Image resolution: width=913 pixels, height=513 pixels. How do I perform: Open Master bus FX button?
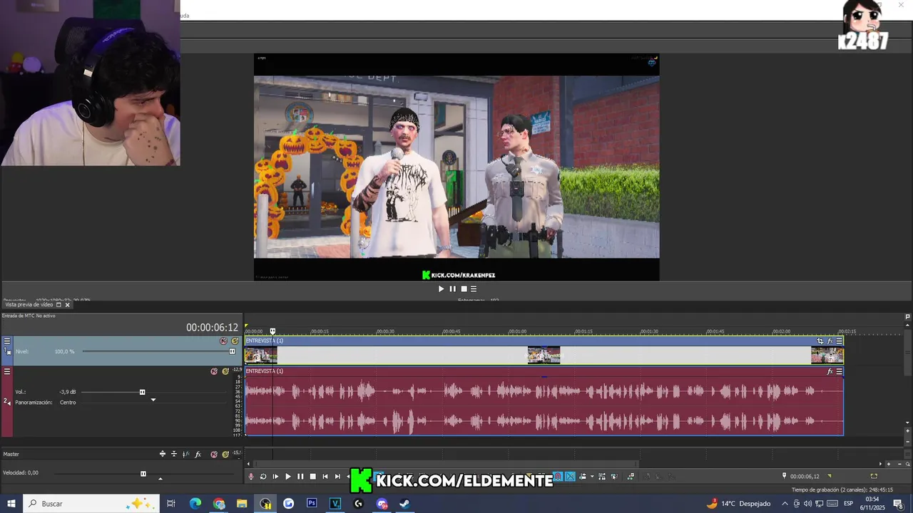click(198, 454)
